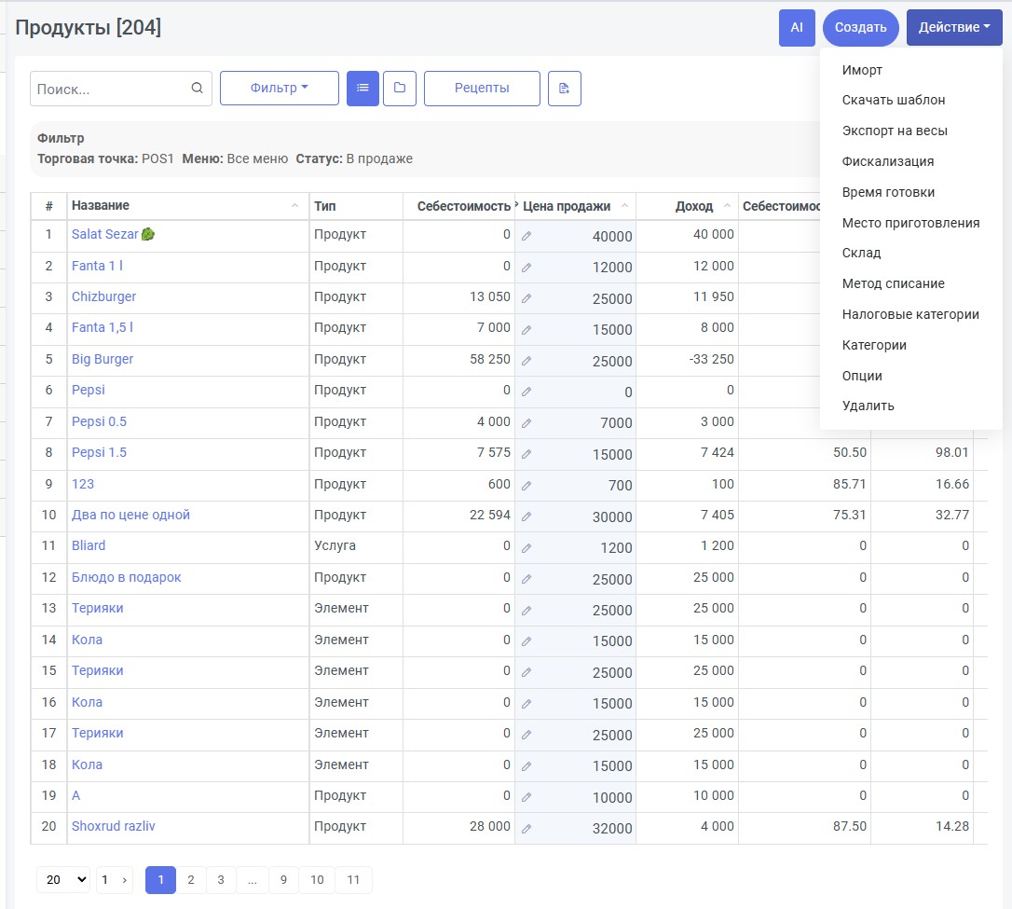Screen dimensions: 1012x909
Task: Open the rows-per-page selector showing 20
Action: pyautogui.click(x=63, y=879)
